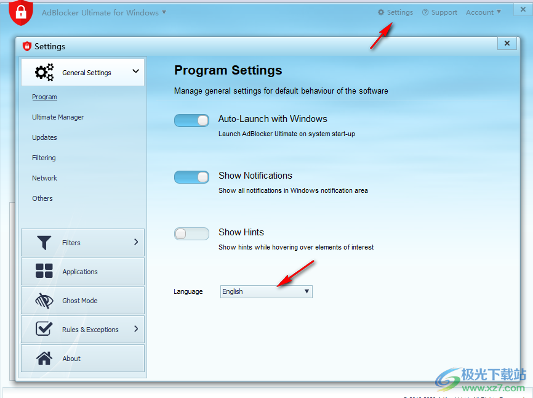Click the shield icon in Settings title

point(27,46)
